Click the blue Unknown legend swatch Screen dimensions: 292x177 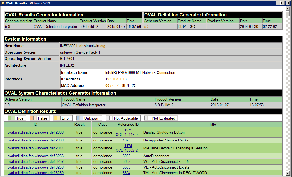point(80,118)
